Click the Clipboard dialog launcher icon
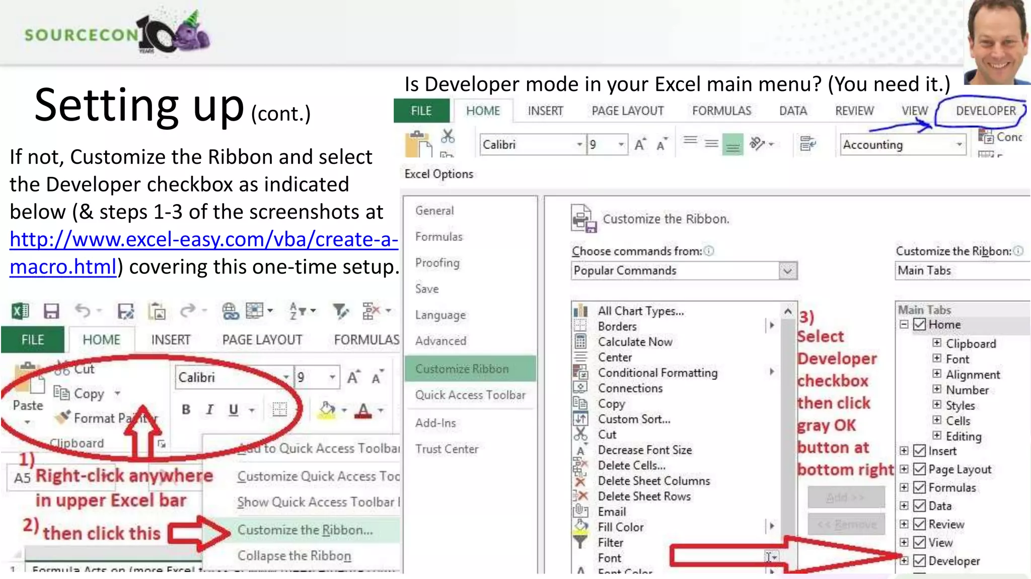 coord(162,444)
